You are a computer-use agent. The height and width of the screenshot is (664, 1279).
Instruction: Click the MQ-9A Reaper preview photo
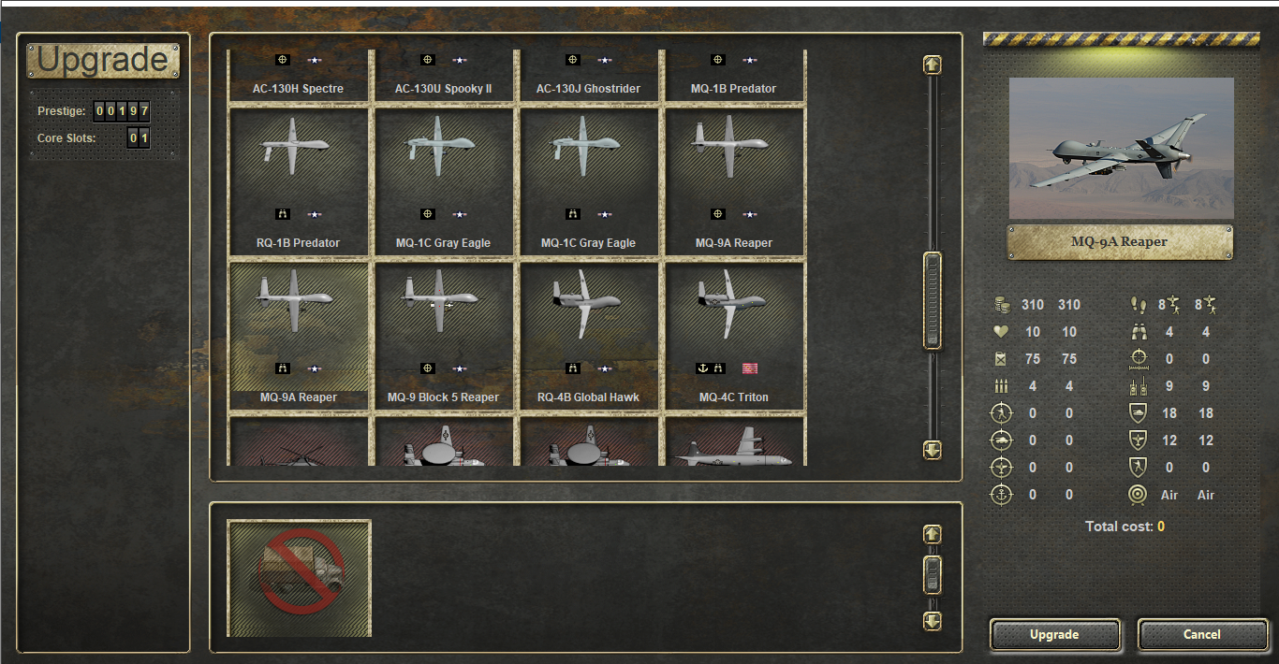1121,149
